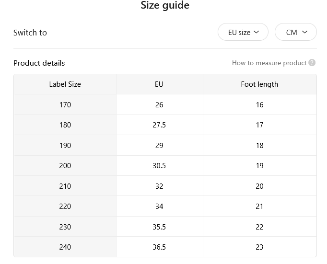327x264 pixels.
Task: Click the question mark help icon
Action: pos(312,63)
